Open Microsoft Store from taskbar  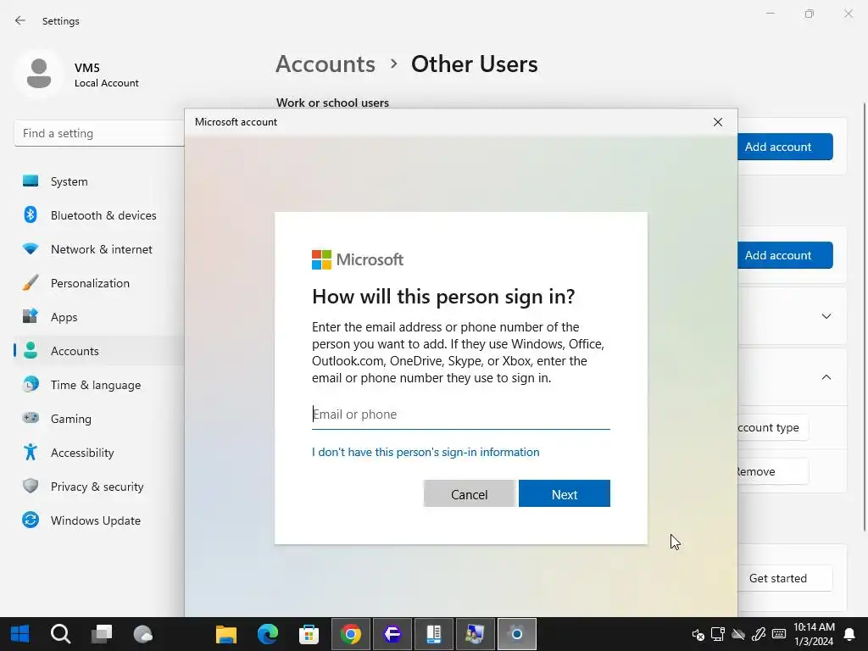click(x=309, y=634)
